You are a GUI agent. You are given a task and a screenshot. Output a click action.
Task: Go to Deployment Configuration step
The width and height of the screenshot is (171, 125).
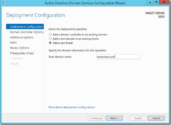click(25, 27)
